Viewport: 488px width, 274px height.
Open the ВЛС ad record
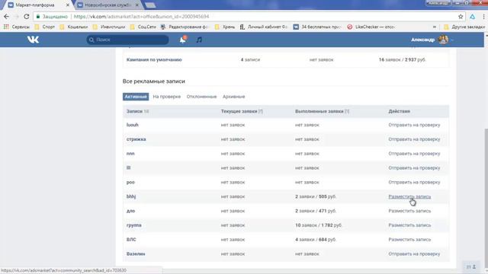[x=131, y=240]
